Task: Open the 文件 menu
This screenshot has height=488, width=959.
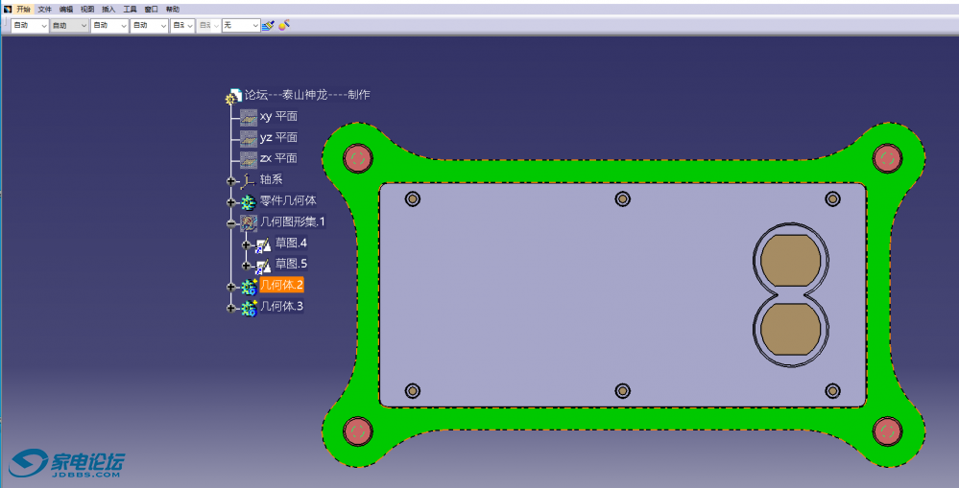Action: tap(44, 9)
